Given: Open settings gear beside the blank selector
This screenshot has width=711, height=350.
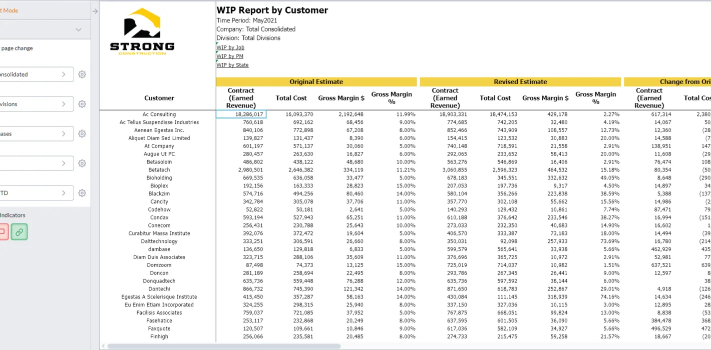Looking at the screenshot, I should click(x=82, y=163).
